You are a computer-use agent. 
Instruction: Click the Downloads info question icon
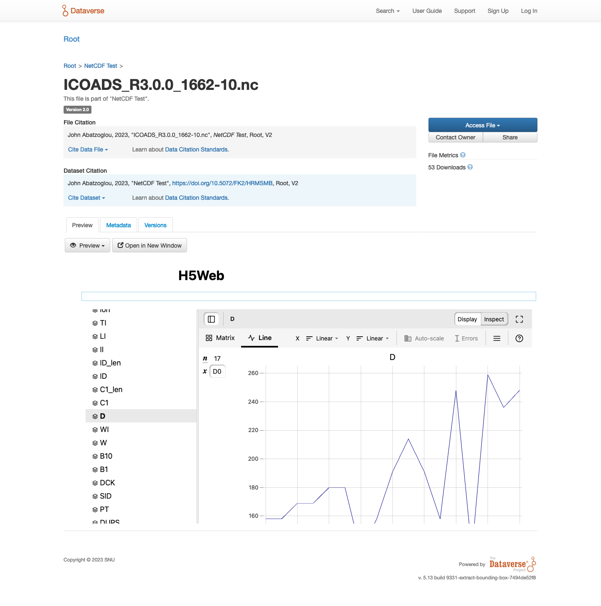[470, 167]
